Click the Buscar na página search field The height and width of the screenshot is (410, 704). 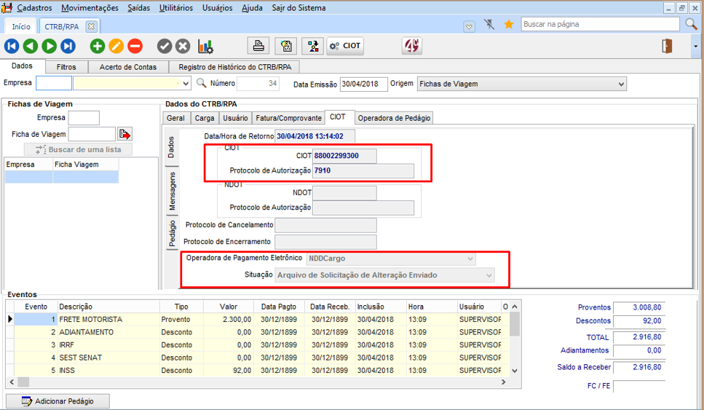click(x=601, y=25)
